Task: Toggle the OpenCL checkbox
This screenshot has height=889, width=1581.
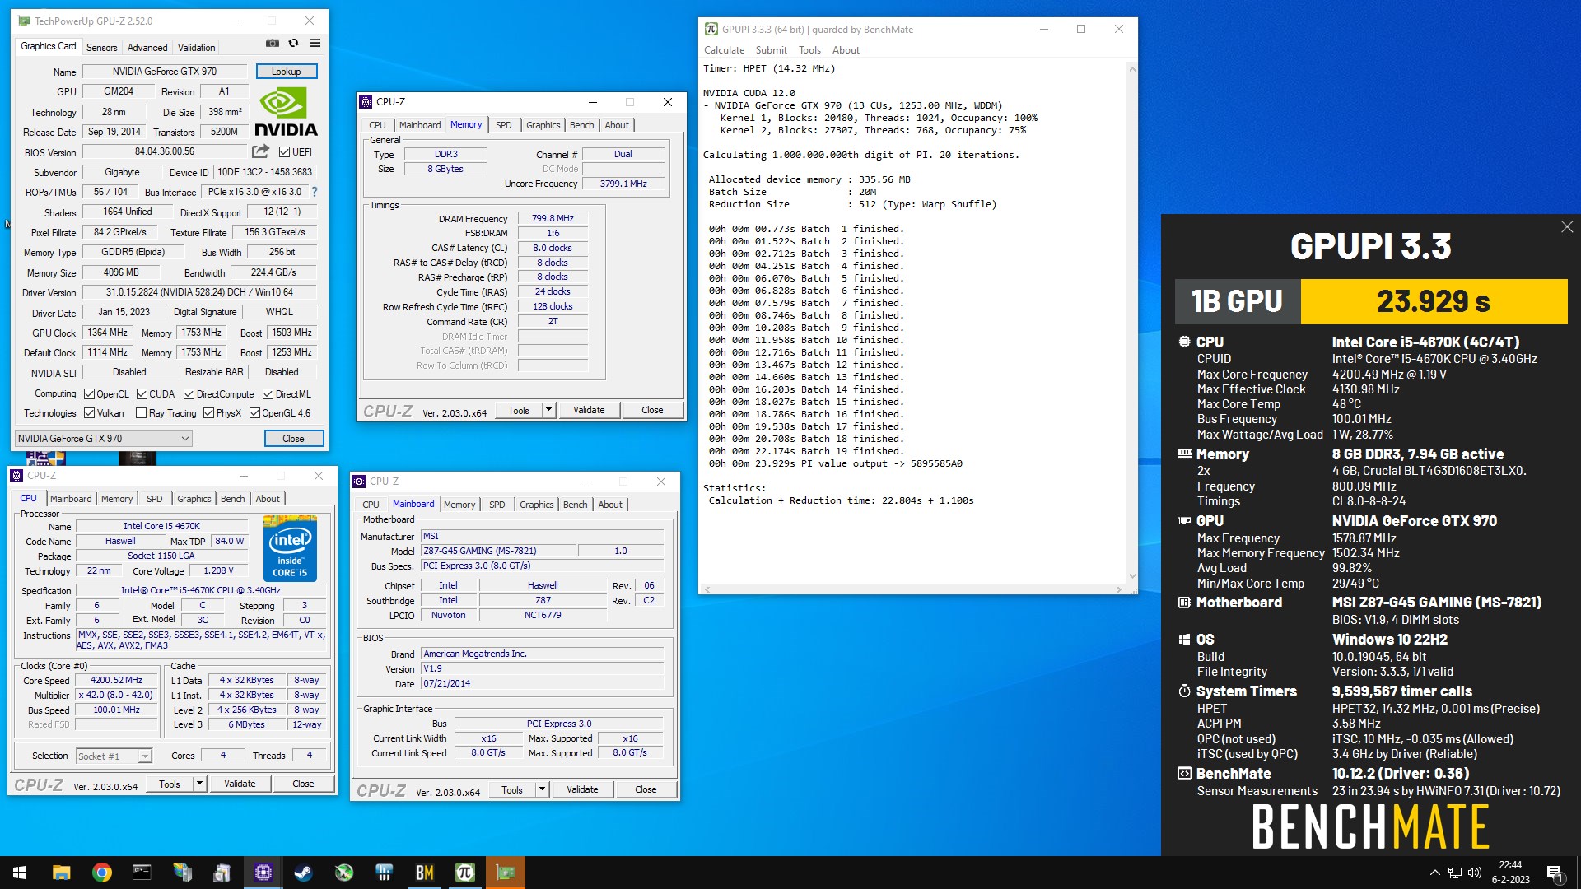Action: tap(90, 394)
